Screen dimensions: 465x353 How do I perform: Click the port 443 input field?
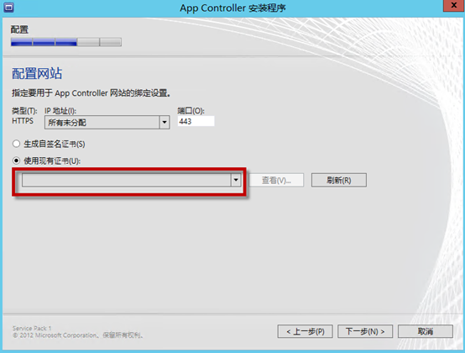coord(196,121)
